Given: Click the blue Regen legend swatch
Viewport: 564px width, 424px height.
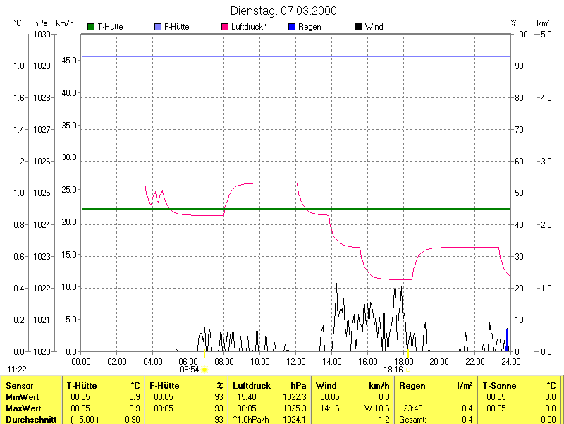Looking at the screenshot, I should (x=293, y=27).
